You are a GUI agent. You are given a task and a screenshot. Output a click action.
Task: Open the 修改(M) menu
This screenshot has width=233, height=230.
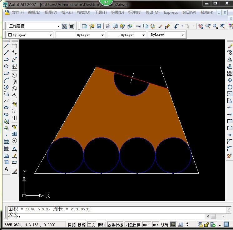[152, 12]
